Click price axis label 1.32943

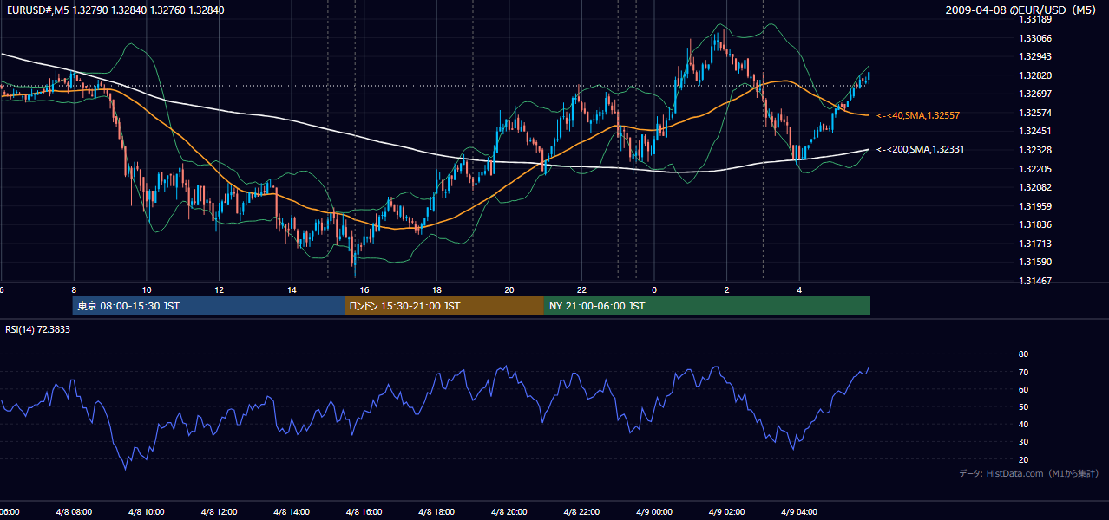1036,56
